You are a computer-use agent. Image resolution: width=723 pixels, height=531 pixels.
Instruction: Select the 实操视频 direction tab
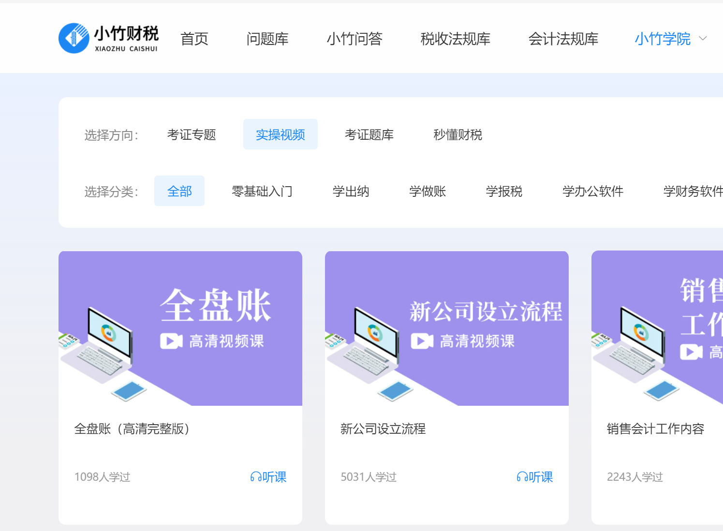[280, 134]
